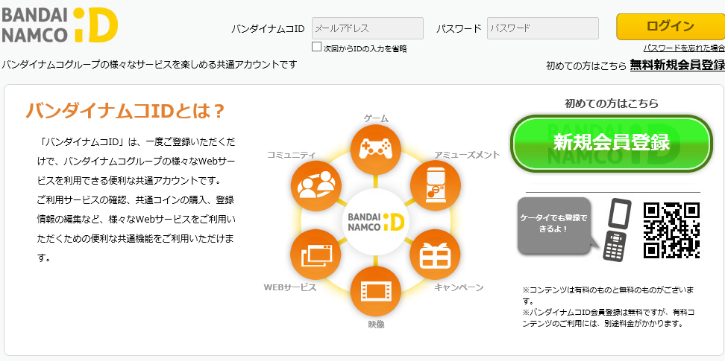Focus the メールアドレス input field
The width and height of the screenshot is (725, 361).
(x=368, y=28)
